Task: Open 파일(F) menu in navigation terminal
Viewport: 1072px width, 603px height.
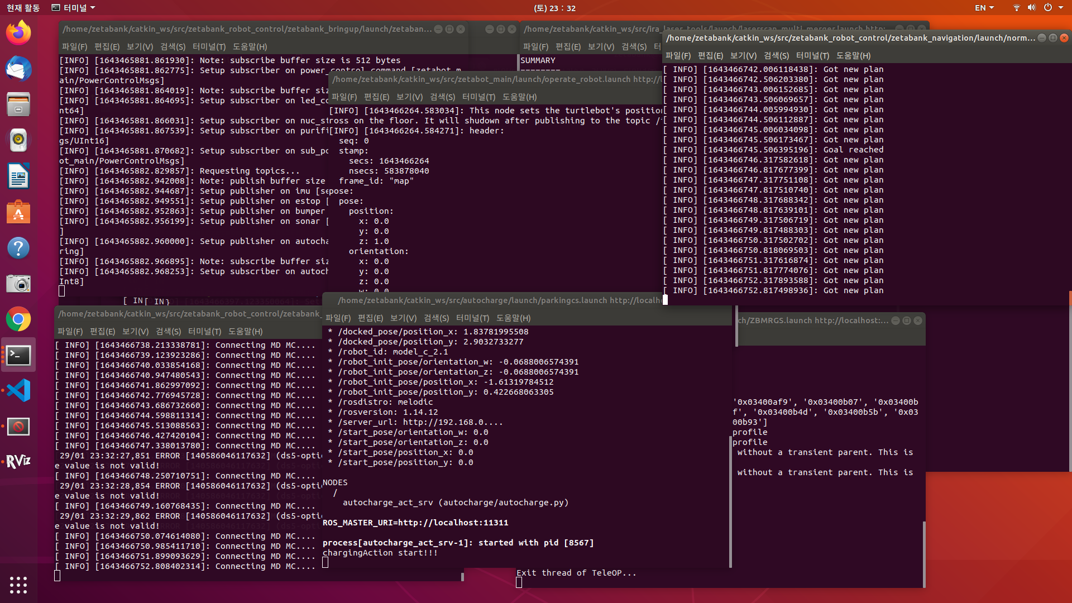Action: (x=677, y=56)
